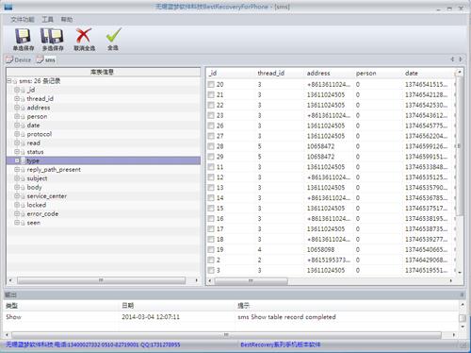
Task: Click the red X 取消全选 icon
Action: point(84,36)
